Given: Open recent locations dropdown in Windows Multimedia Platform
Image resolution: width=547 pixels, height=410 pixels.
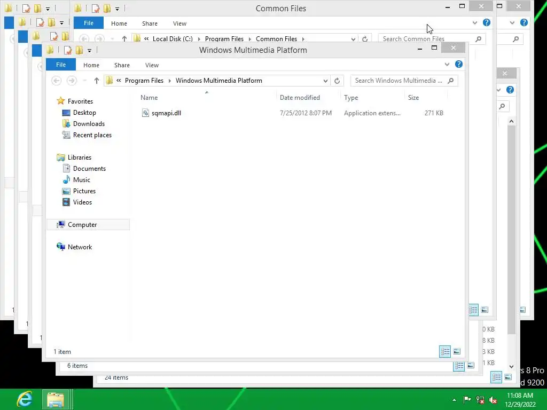Looking at the screenshot, I should (84, 81).
